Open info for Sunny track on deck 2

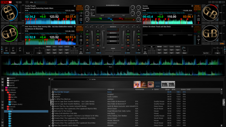point(192,6)
